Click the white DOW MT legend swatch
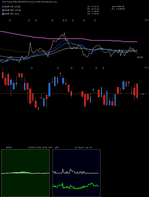This screenshot has width=149, height=197. pos(3,10)
